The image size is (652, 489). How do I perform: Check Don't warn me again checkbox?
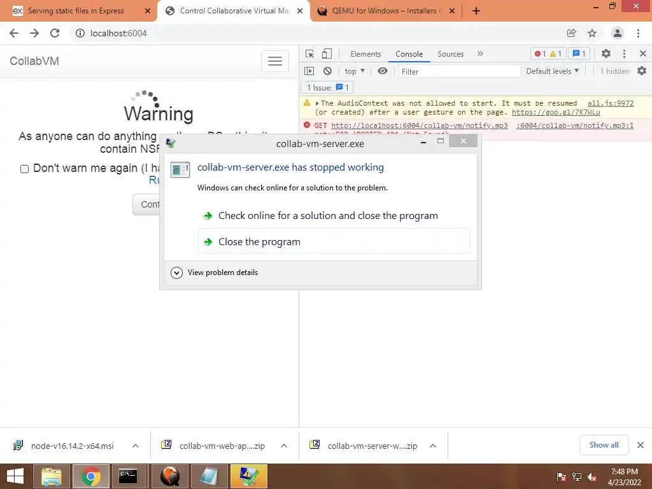click(25, 169)
